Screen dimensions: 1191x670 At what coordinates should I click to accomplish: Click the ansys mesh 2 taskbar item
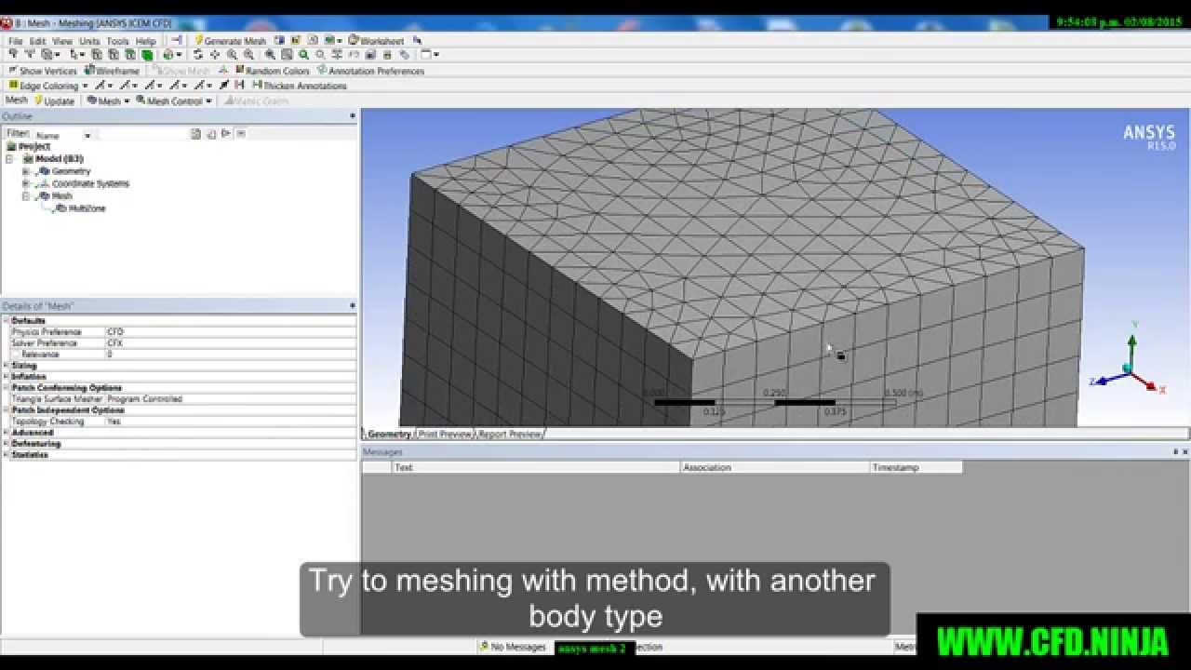point(595,648)
